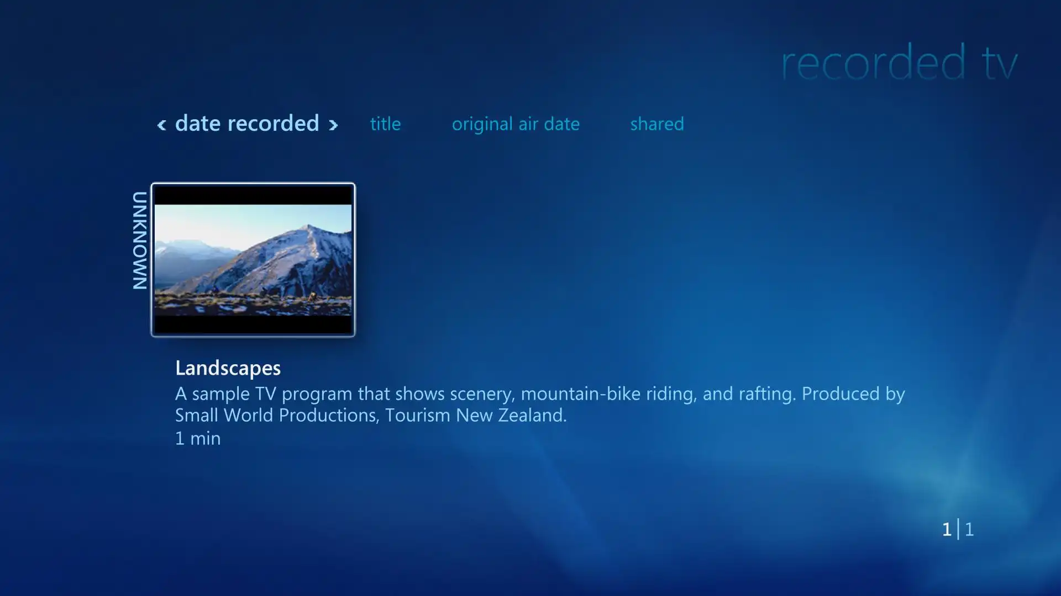Screen dimensions: 1061x596
Task: Select the date recorded sort option
Action: coord(247,124)
